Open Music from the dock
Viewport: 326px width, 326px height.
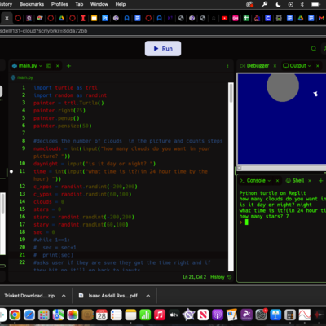point(160,315)
